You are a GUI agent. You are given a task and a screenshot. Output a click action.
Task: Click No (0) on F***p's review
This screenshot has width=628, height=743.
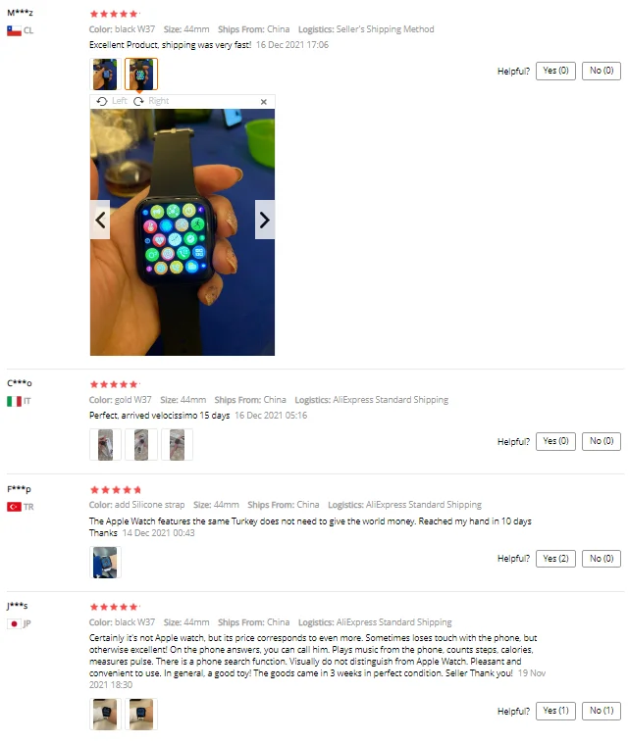tap(601, 558)
